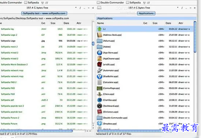This screenshot has height=138, width=201.
Task: Sort right panel by Name column
Action: pyautogui.click(x=119, y=23)
